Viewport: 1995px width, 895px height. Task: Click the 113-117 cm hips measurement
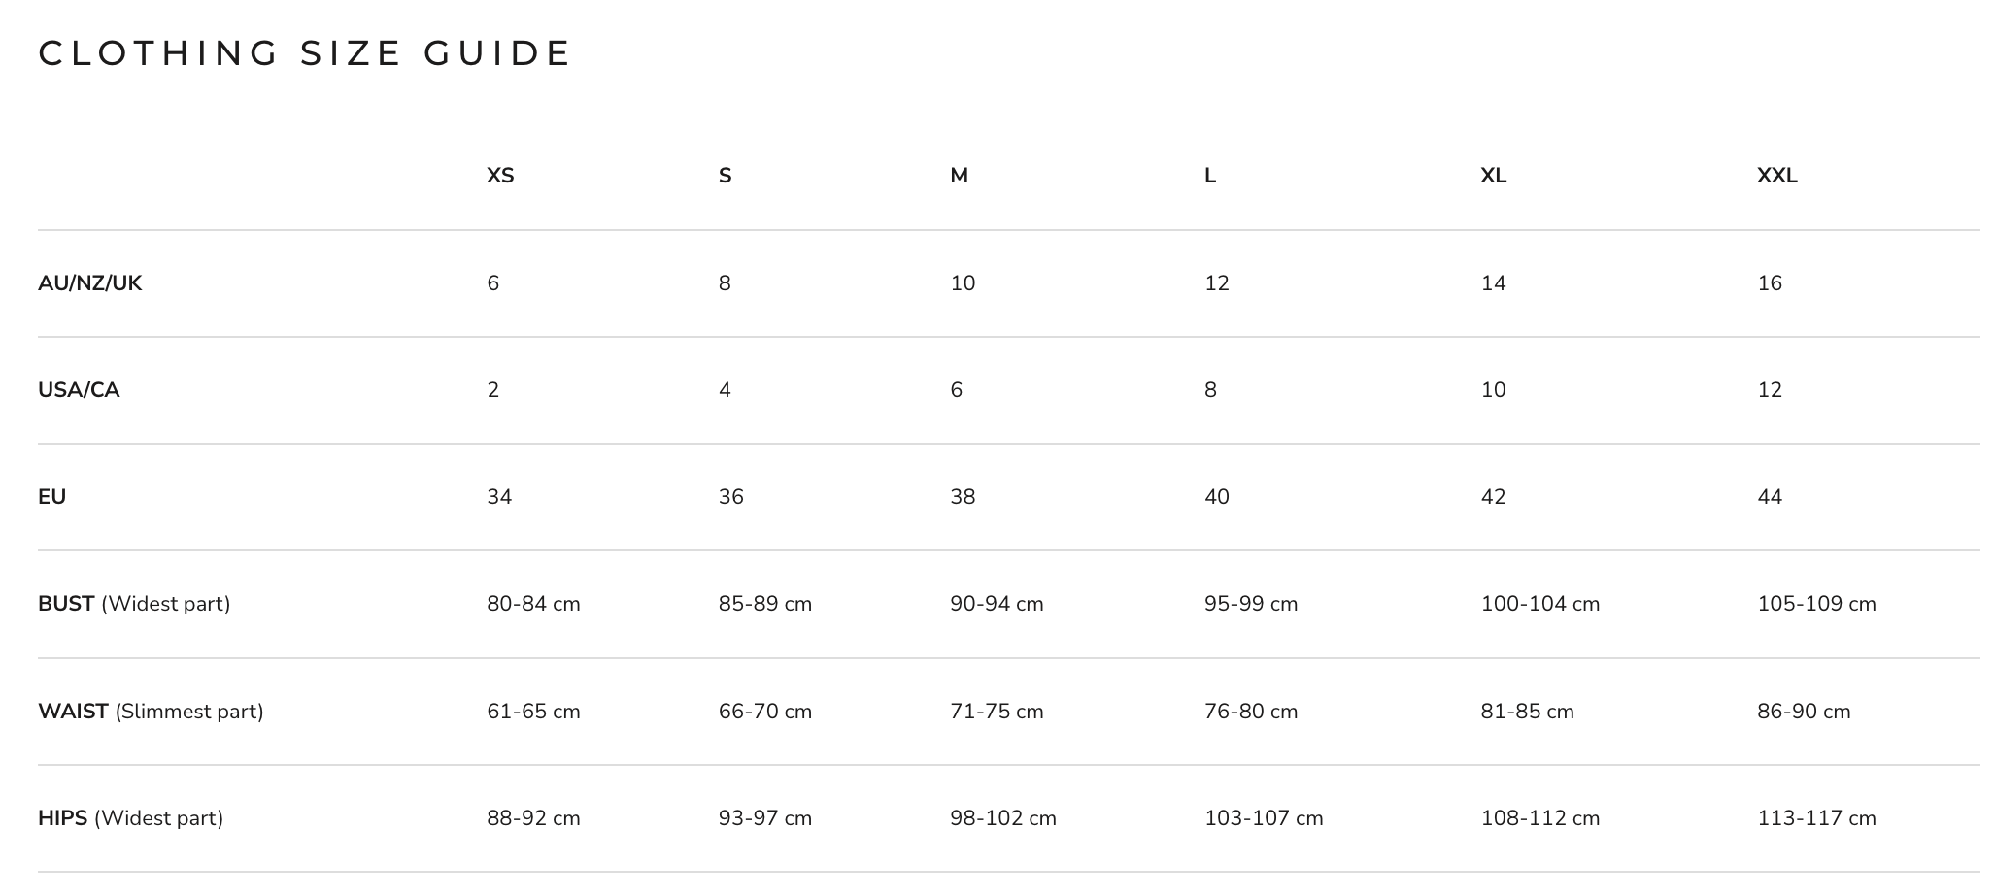tap(1816, 818)
